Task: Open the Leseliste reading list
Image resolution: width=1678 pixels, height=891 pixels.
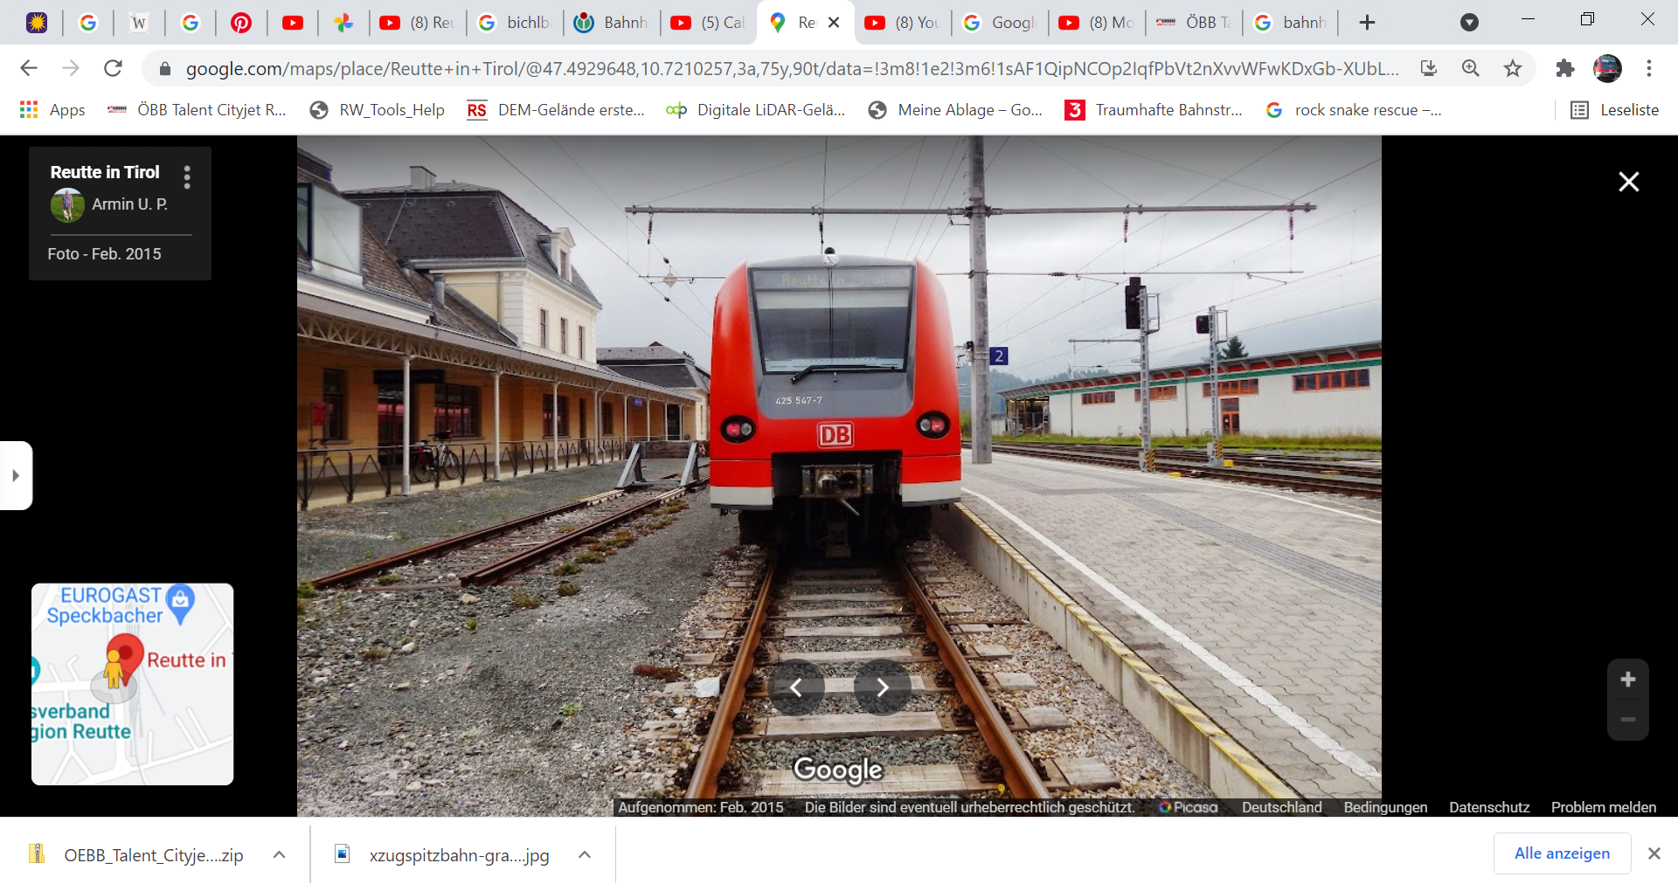Action: pyautogui.click(x=1615, y=110)
